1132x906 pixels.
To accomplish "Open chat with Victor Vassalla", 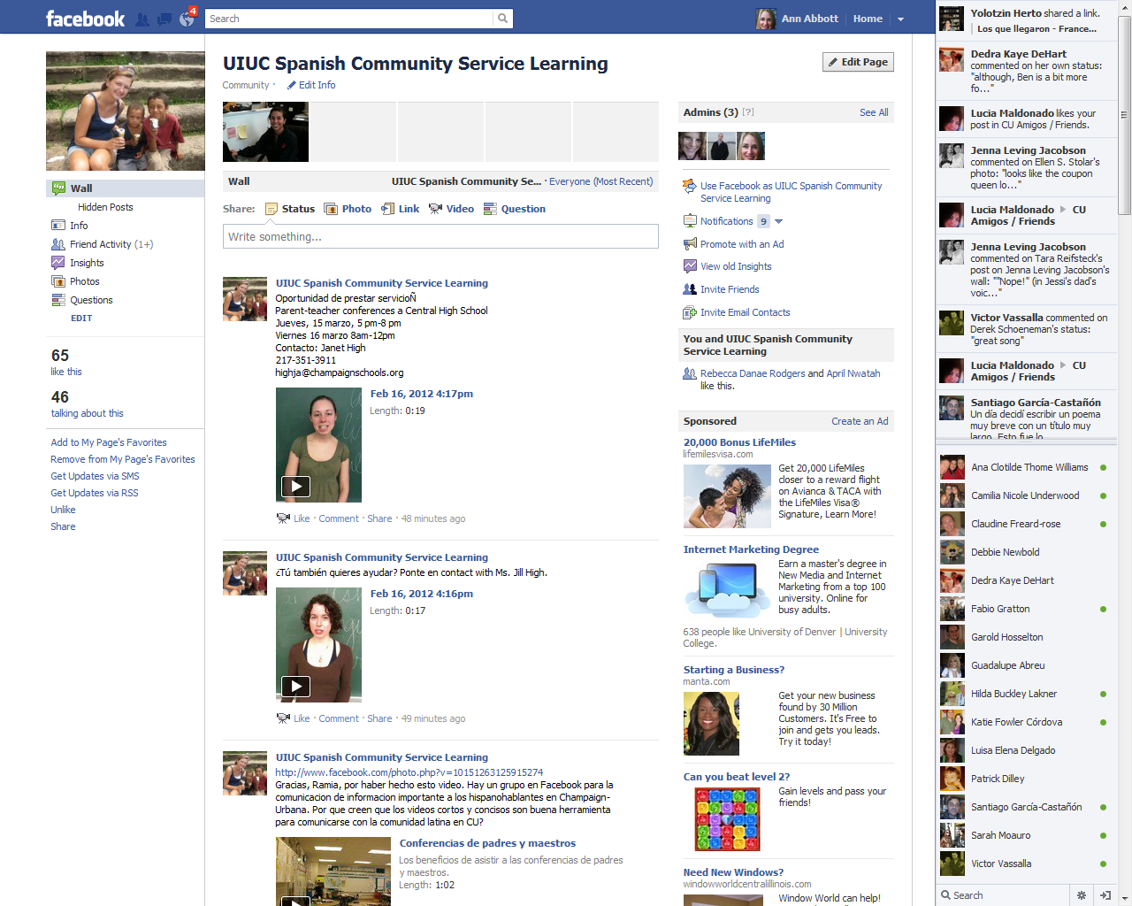I will 1024,864.
